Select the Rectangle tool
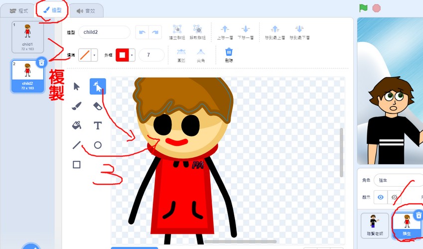The width and height of the screenshot is (423, 249). 77,164
